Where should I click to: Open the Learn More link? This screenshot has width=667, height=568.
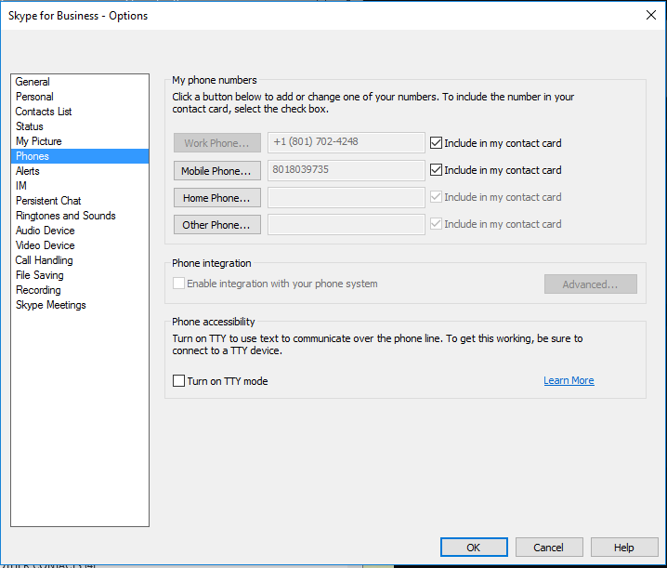569,380
